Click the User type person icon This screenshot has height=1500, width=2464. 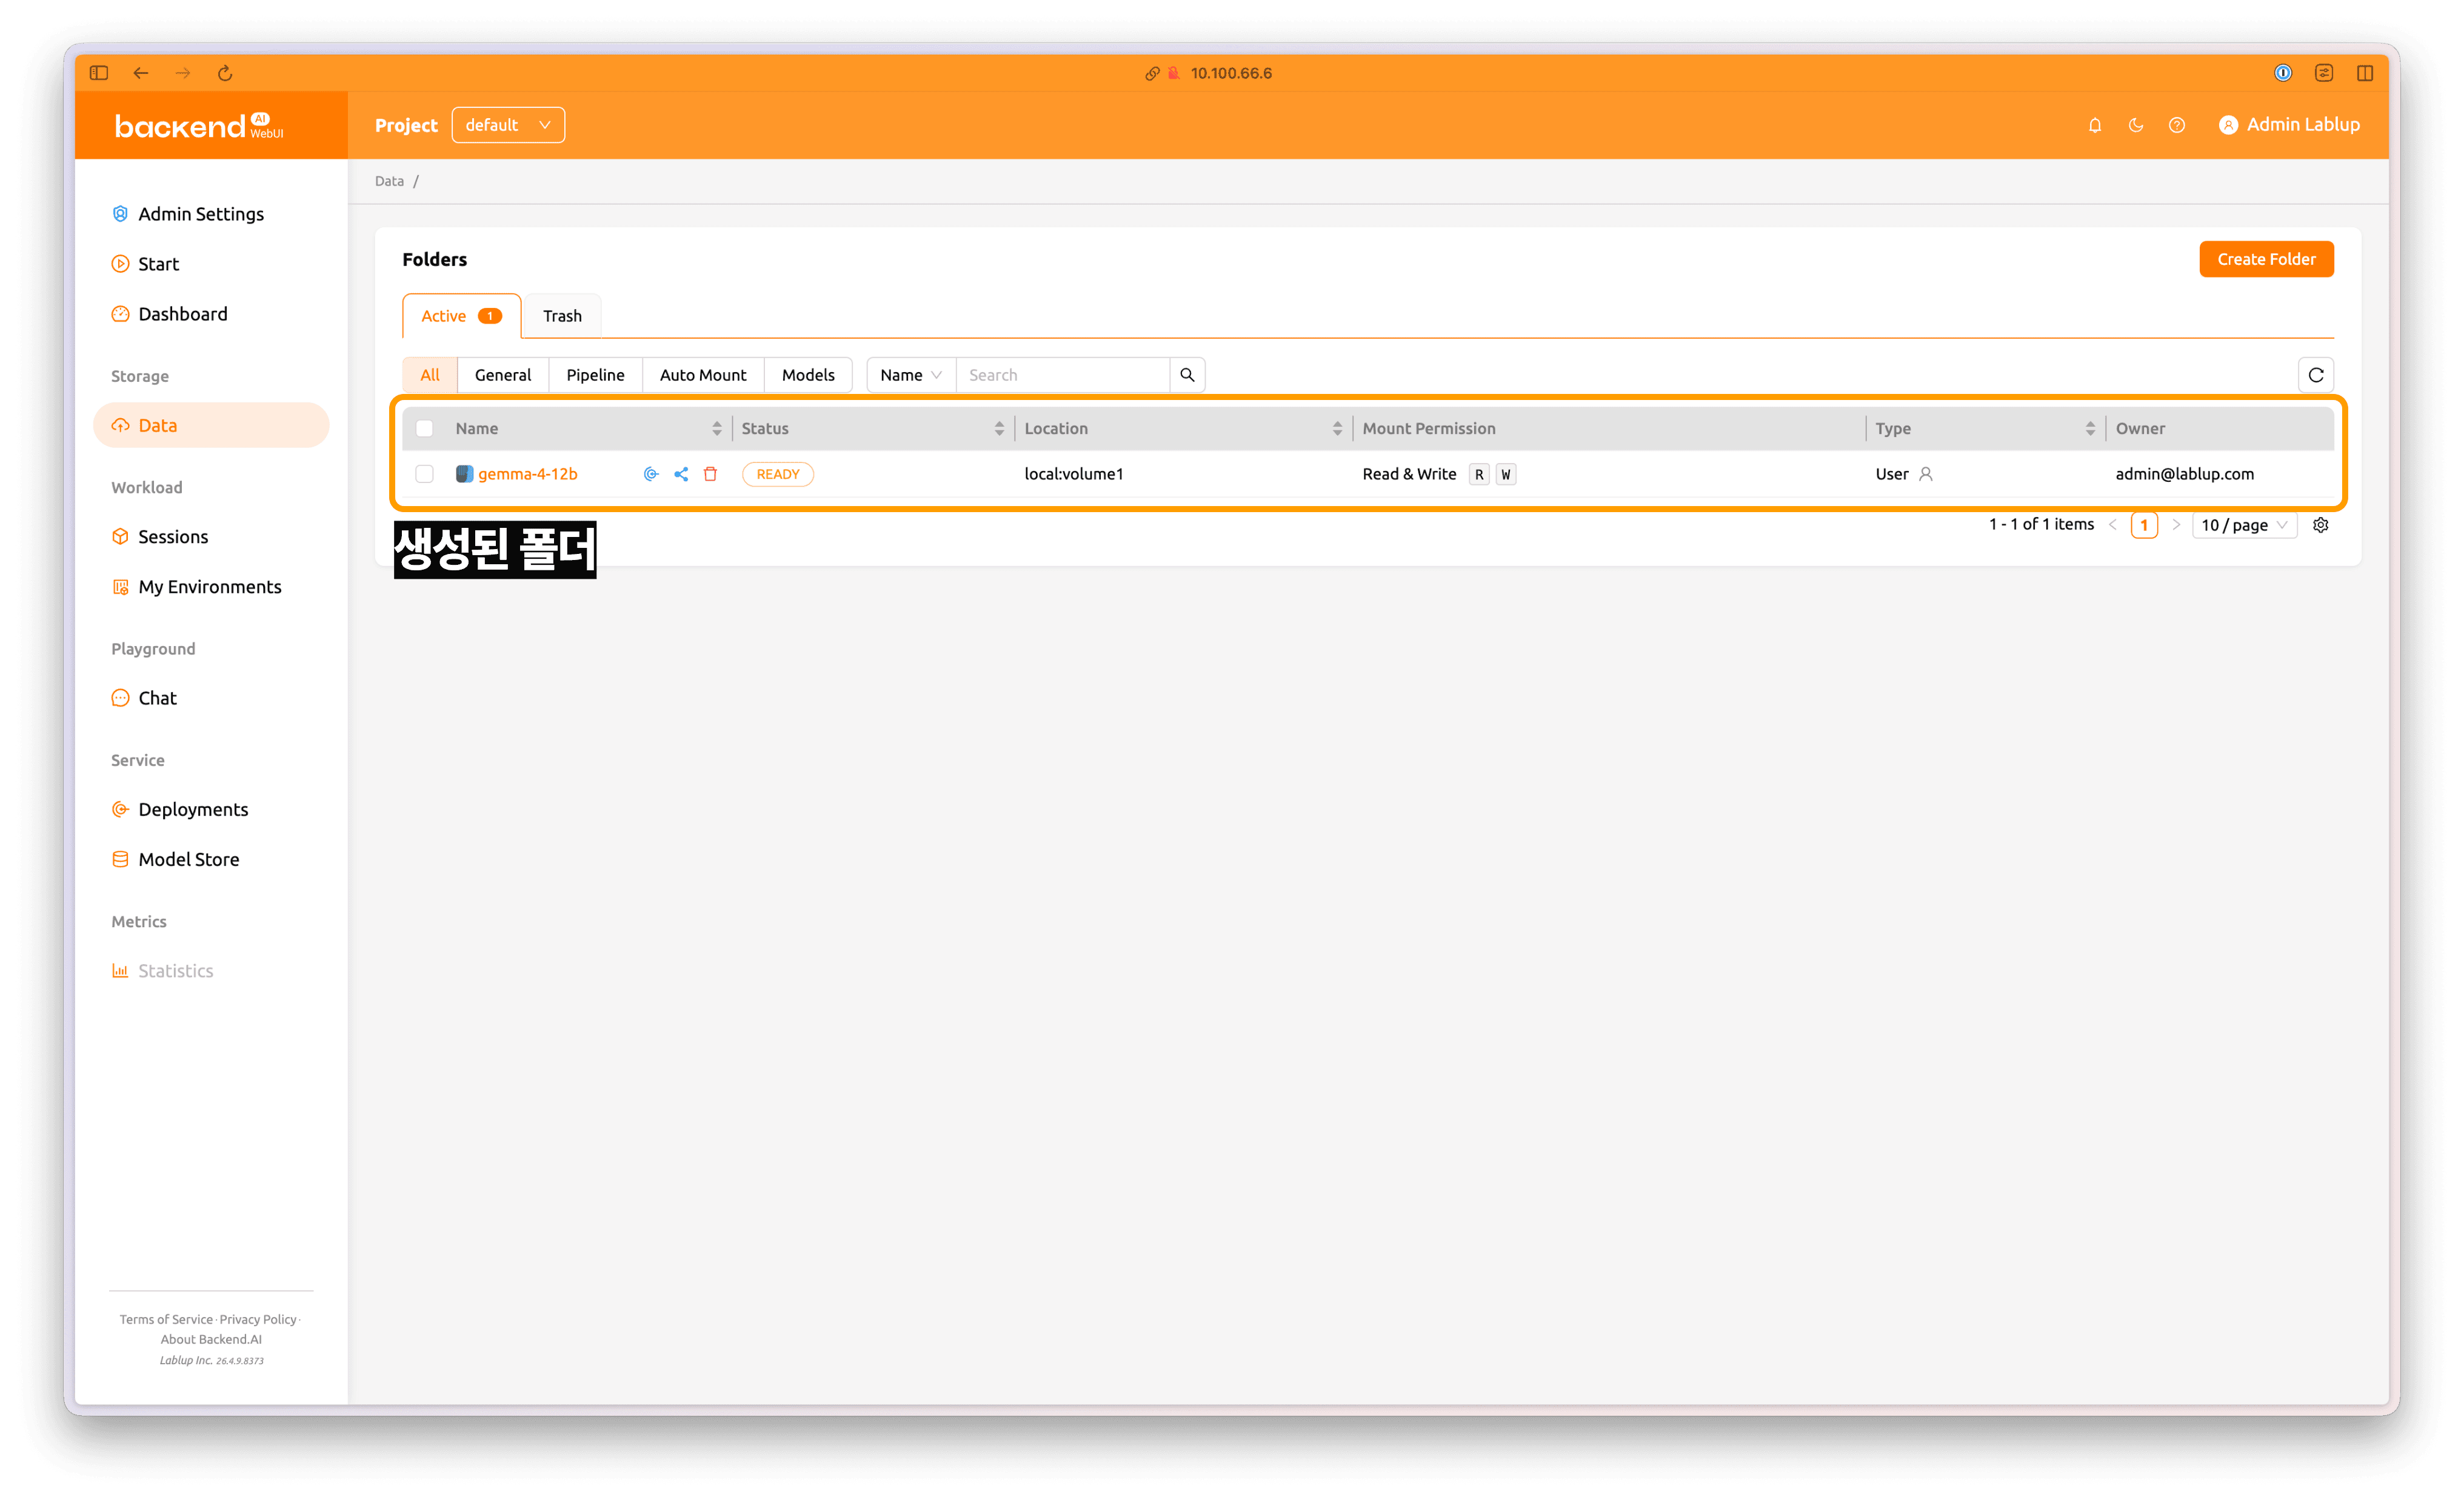pos(1925,474)
